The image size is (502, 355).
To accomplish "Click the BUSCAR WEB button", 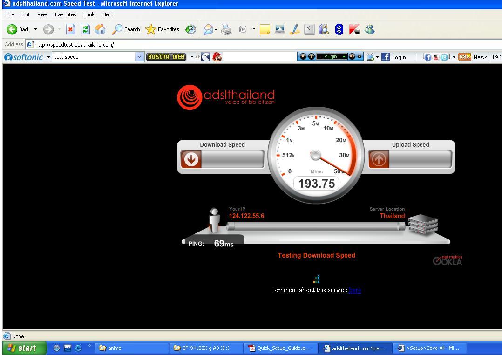I will click(166, 57).
